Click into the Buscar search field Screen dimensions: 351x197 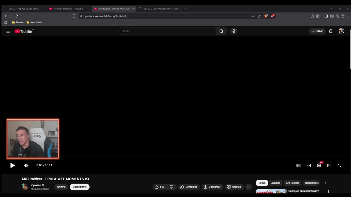tap(167, 31)
